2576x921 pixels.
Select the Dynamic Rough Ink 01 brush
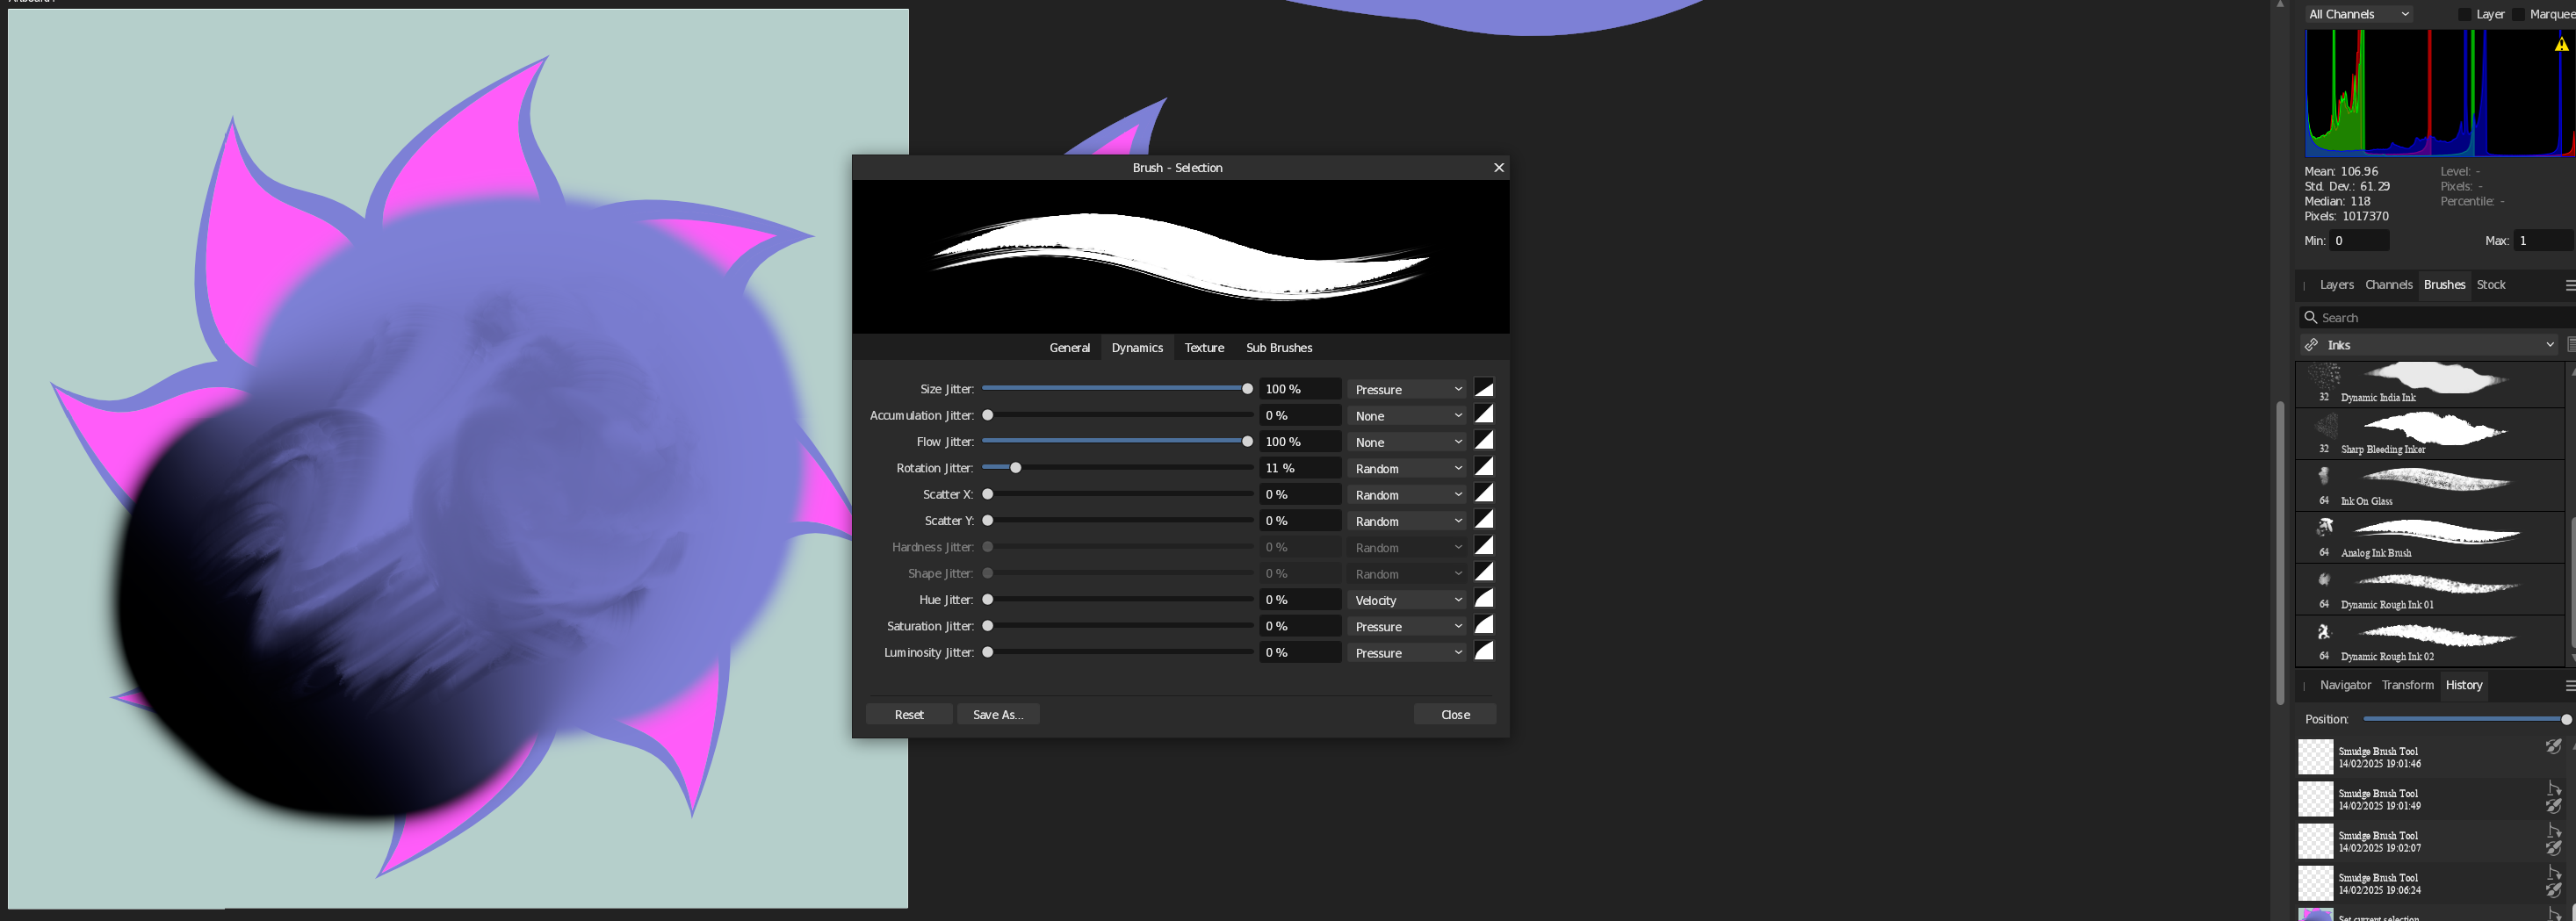click(x=2430, y=590)
